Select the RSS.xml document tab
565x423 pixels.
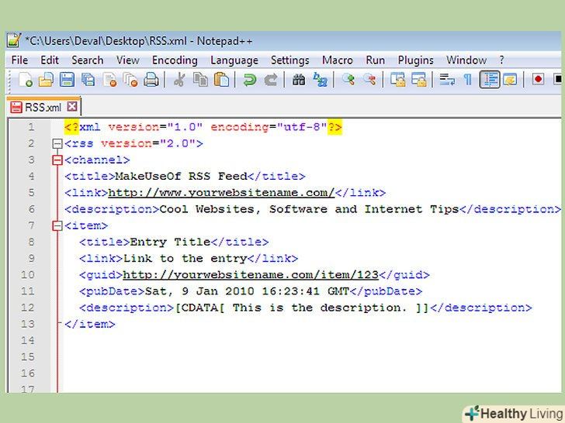tap(43, 107)
